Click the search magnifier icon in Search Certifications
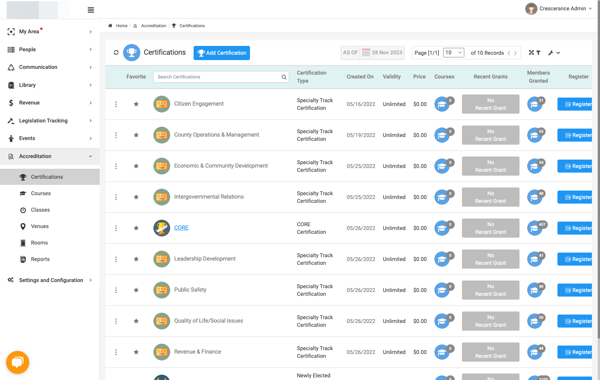The image size is (600, 380). tap(284, 77)
